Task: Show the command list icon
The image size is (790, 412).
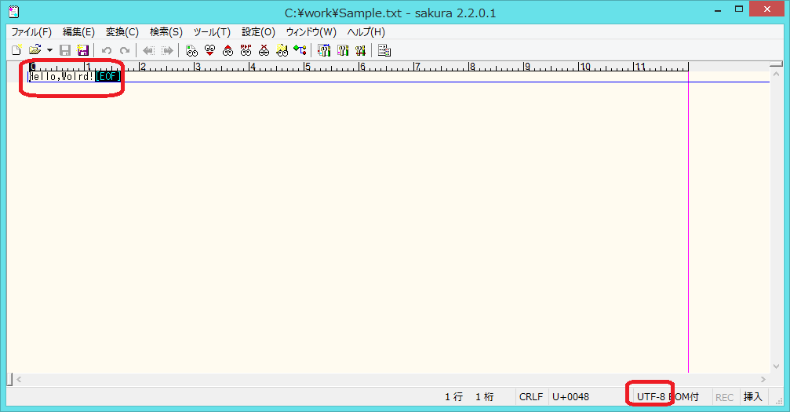Action: click(x=384, y=50)
